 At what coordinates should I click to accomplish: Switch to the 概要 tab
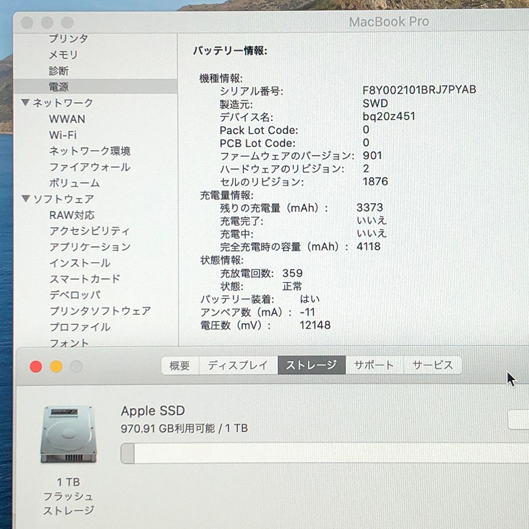point(180,366)
